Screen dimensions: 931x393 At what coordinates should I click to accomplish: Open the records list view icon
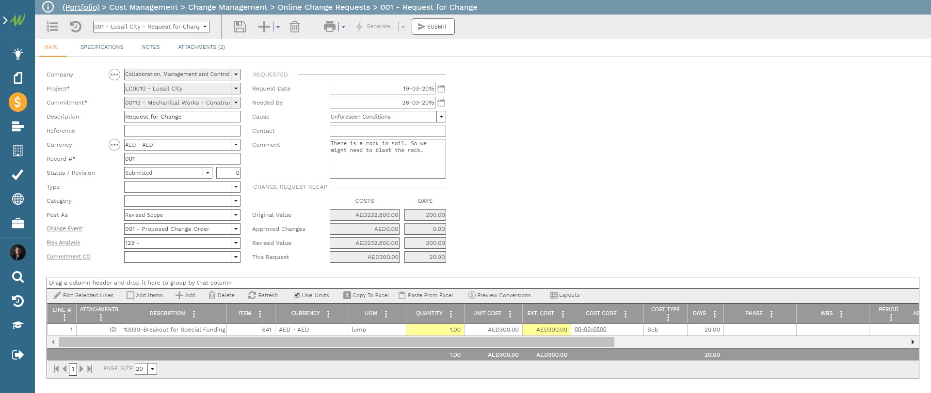(x=52, y=27)
